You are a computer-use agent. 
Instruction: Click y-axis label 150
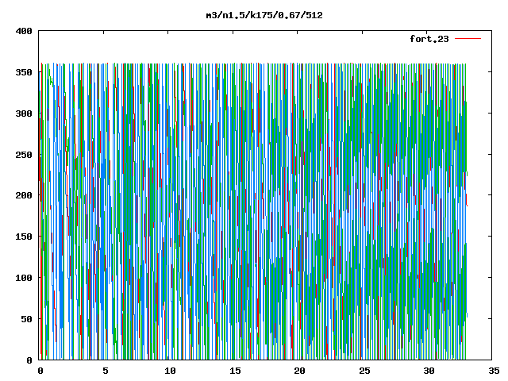pyautogui.click(x=24, y=237)
